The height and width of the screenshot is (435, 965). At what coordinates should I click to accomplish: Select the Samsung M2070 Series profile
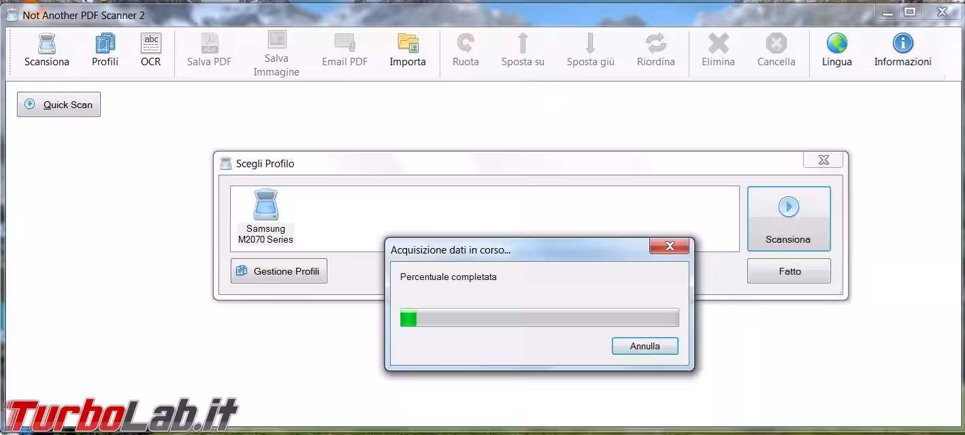(265, 217)
